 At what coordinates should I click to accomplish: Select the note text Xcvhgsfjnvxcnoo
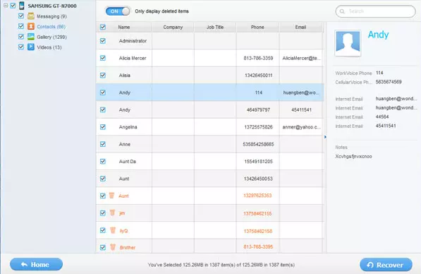pyautogui.click(x=353, y=156)
